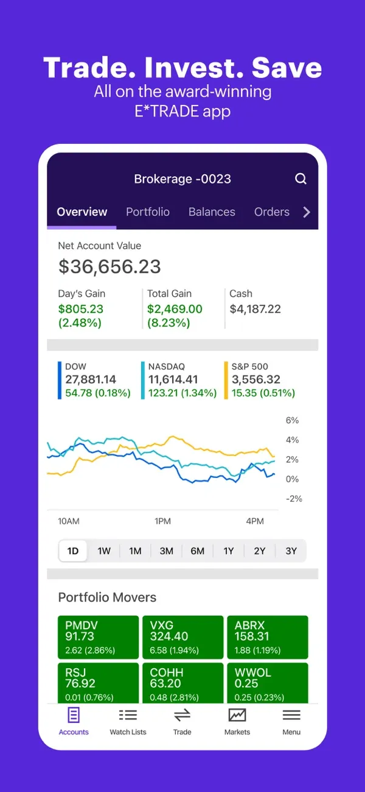View the Orders tab
The width and height of the screenshot is (365, 792).
point(271,212)
